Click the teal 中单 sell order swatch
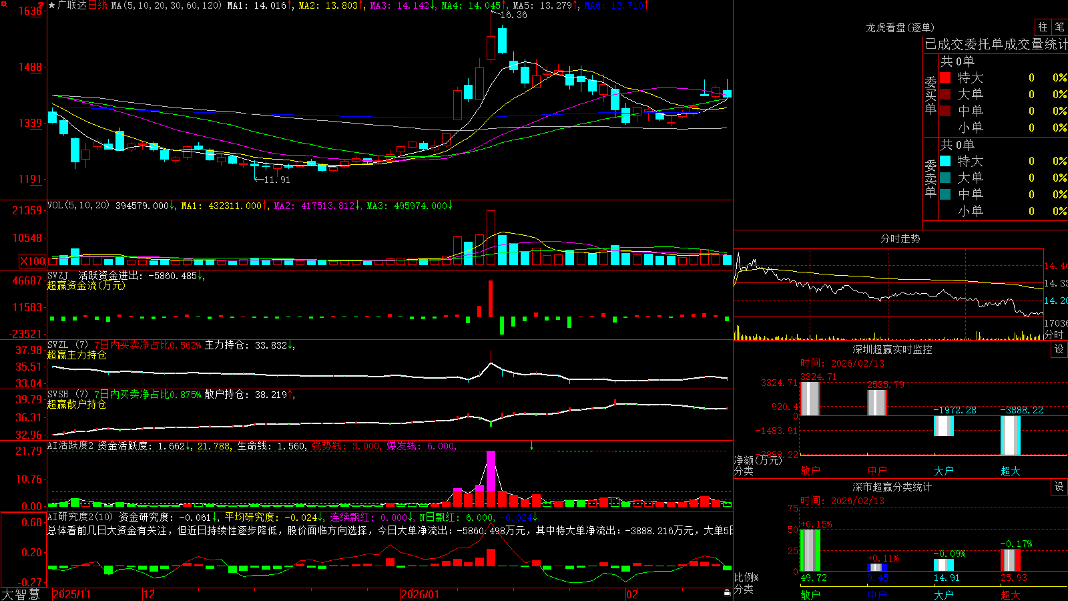The height and width of the screenshot is (601, 1068). click(x=945, y=194)
